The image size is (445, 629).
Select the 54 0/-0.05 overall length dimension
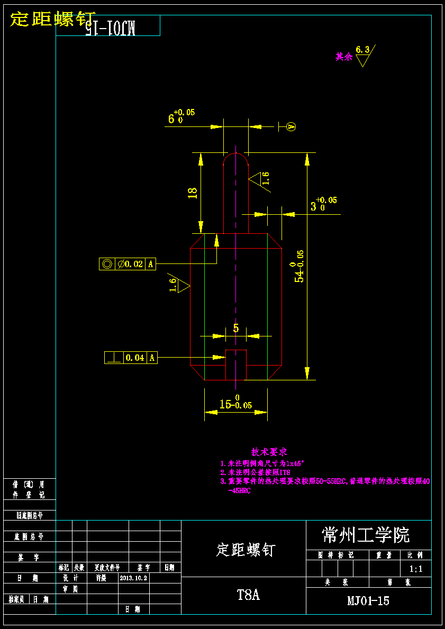click(299, 266)
